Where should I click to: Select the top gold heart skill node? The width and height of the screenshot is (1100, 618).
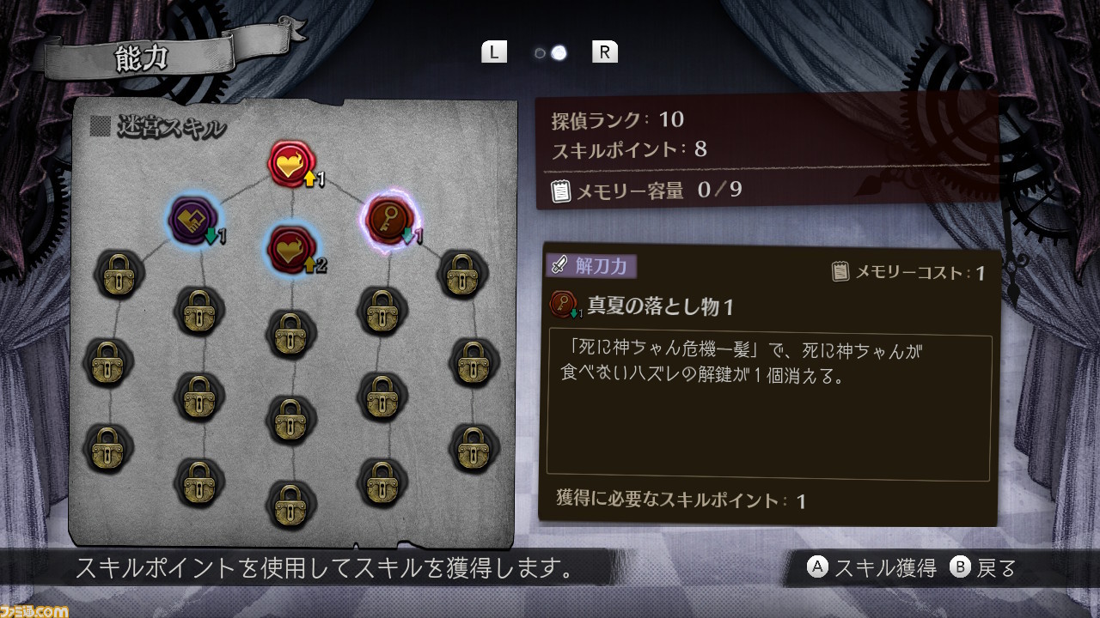[293, 165]
